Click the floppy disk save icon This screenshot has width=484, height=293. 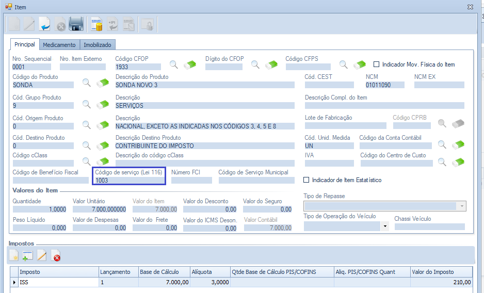[76, 24]
